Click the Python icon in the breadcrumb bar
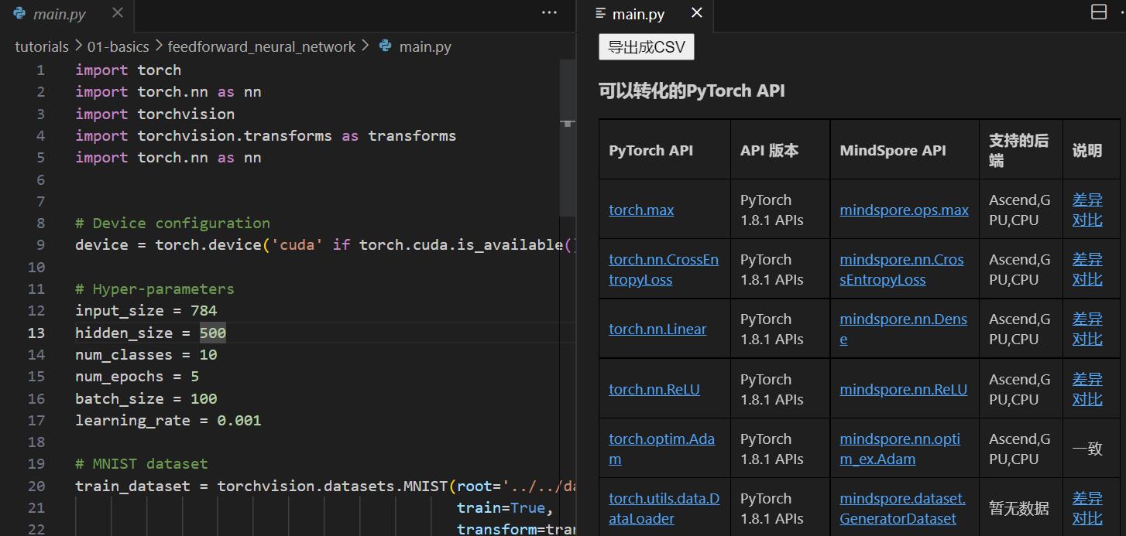1126x536 pixels. click(386, 46)
